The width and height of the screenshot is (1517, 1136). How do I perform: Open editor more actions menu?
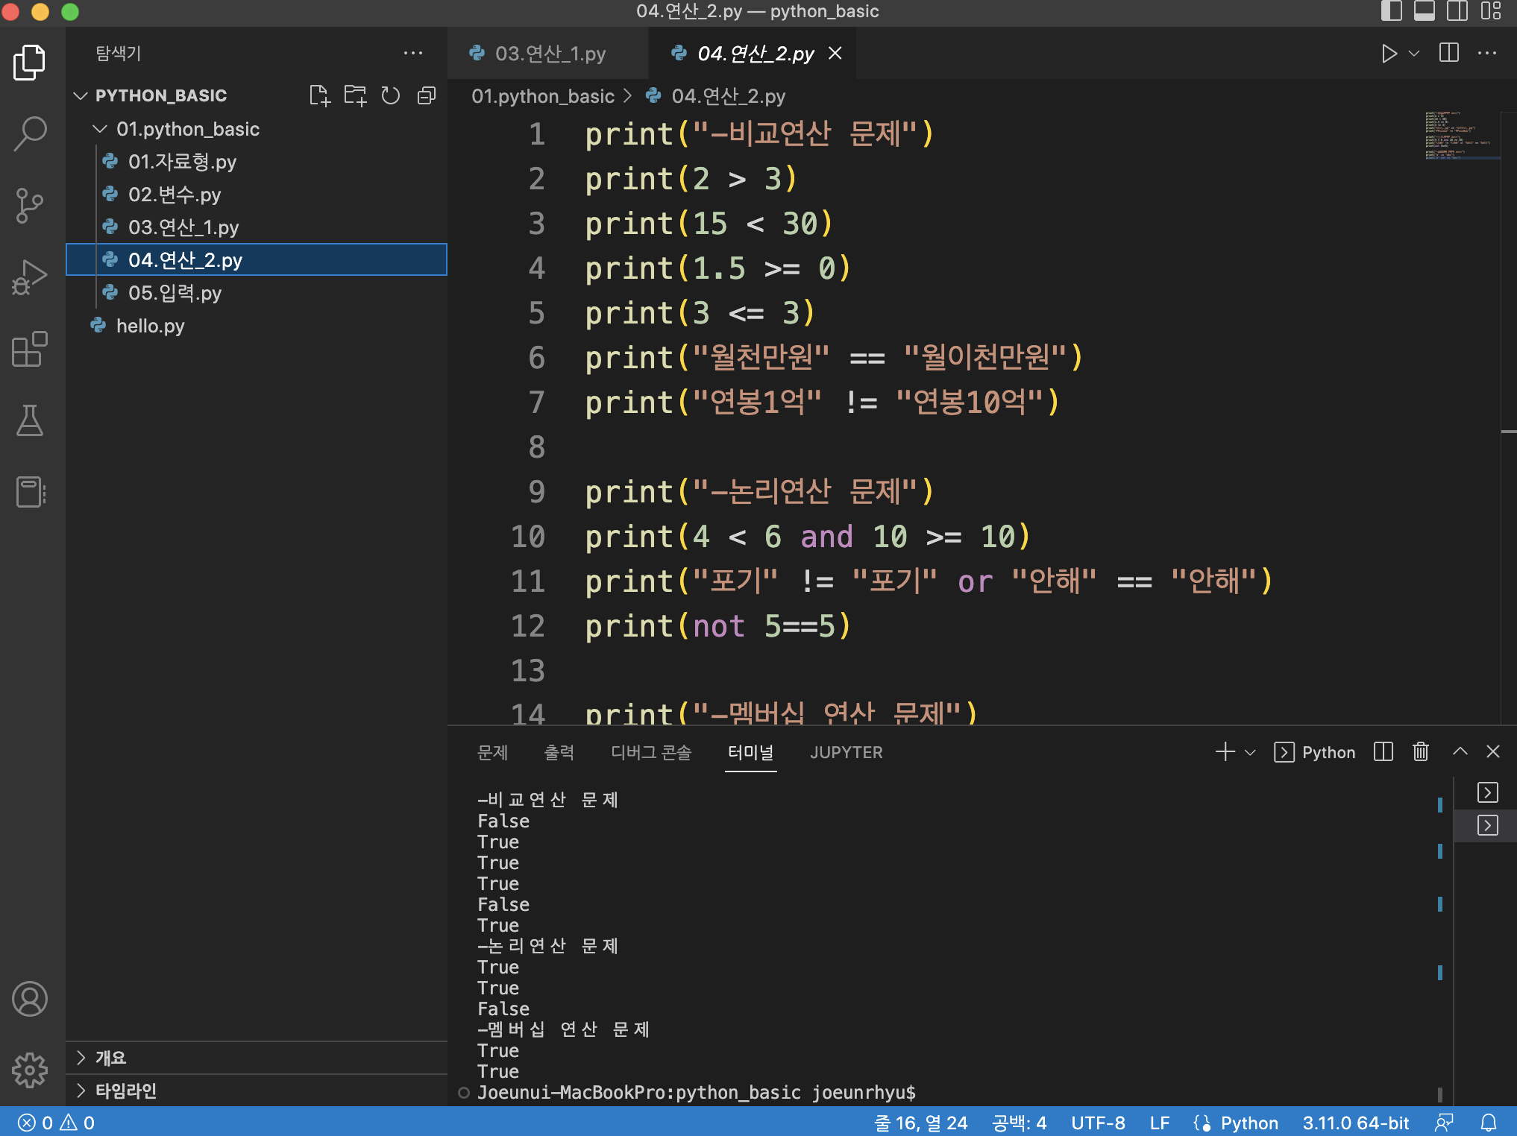point(1487,53)
